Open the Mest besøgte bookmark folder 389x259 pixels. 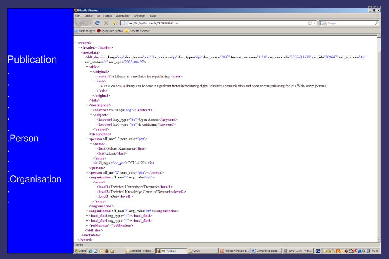pos(84,31)
